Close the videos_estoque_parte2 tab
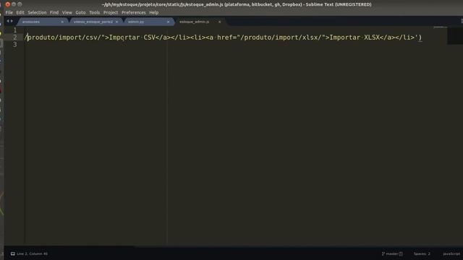463x260 pixels. pyautogui.click(x=117, y=22)
